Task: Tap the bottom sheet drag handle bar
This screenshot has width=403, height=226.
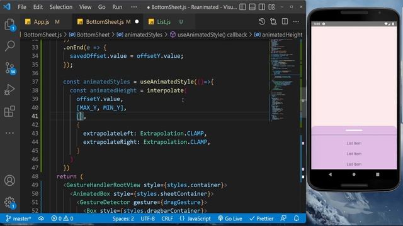Action: 354,131
